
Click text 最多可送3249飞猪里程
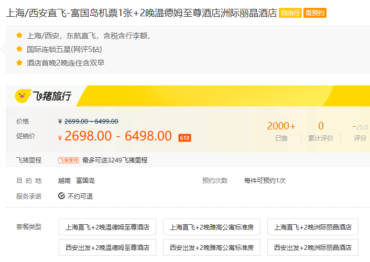[x=115, y=160]
